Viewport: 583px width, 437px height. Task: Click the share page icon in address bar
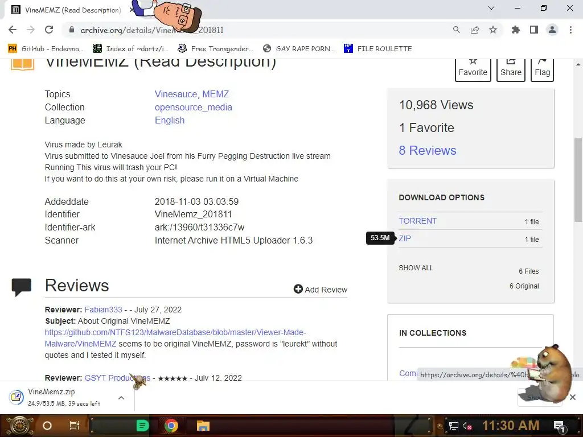coord(475,30)
